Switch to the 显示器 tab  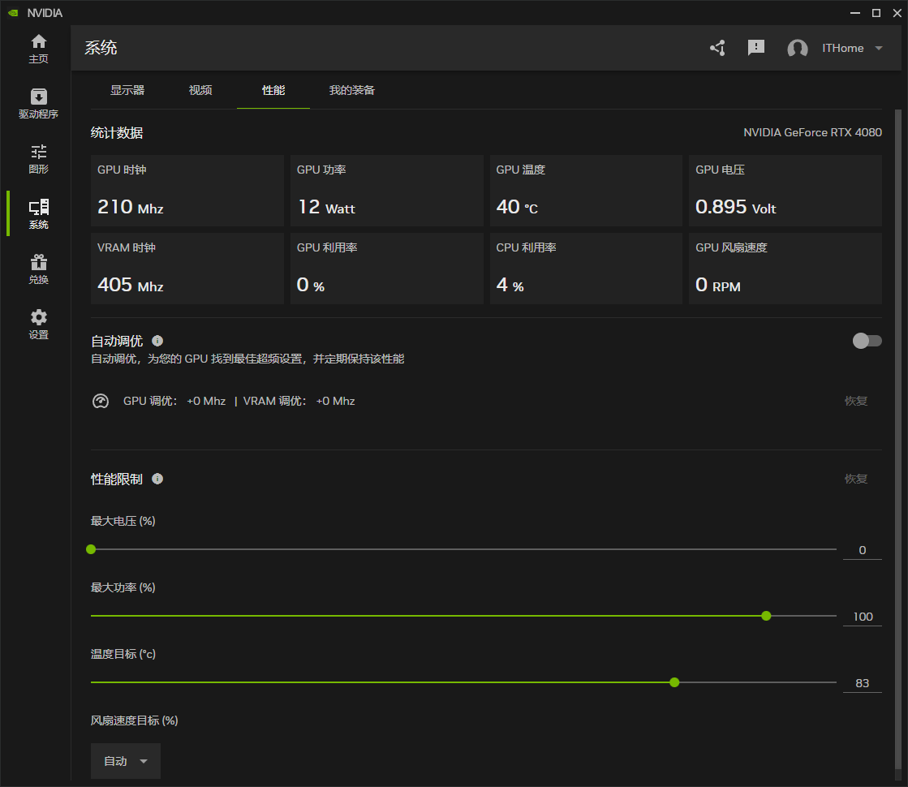pyautogui.click(x=127, y=90)
